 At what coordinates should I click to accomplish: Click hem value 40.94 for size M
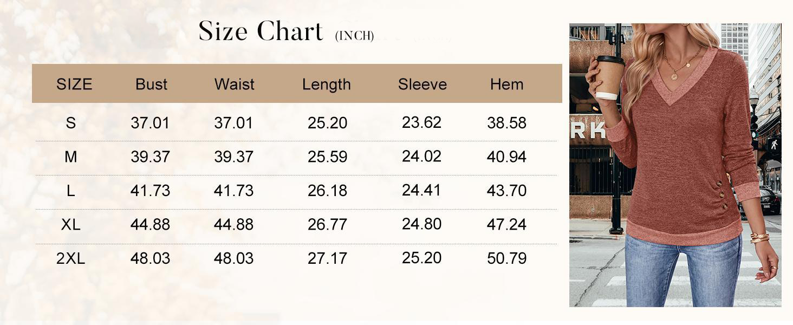tap(506, 157)
